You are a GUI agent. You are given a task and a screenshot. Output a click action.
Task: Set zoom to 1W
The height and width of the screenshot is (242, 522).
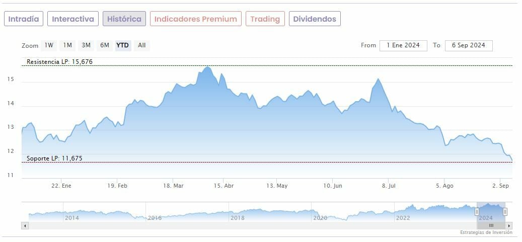click(49, 45)
